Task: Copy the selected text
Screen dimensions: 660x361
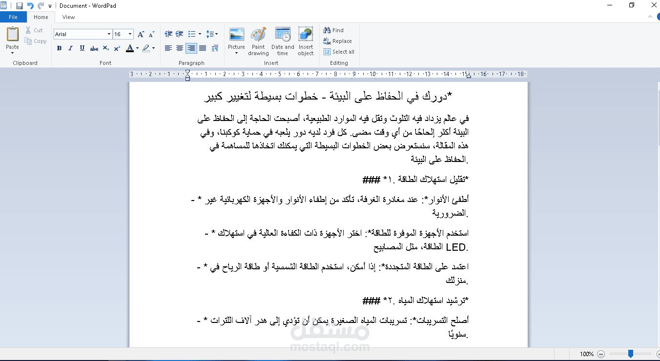Action: click(x=36, y=41)
